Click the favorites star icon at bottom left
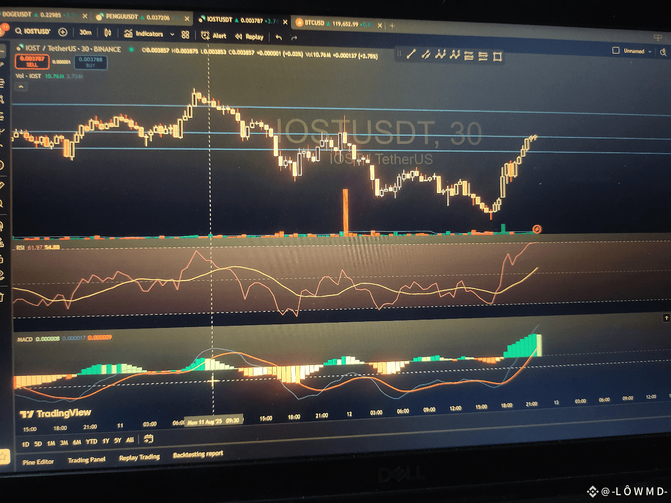 click(x=3, y=457)
